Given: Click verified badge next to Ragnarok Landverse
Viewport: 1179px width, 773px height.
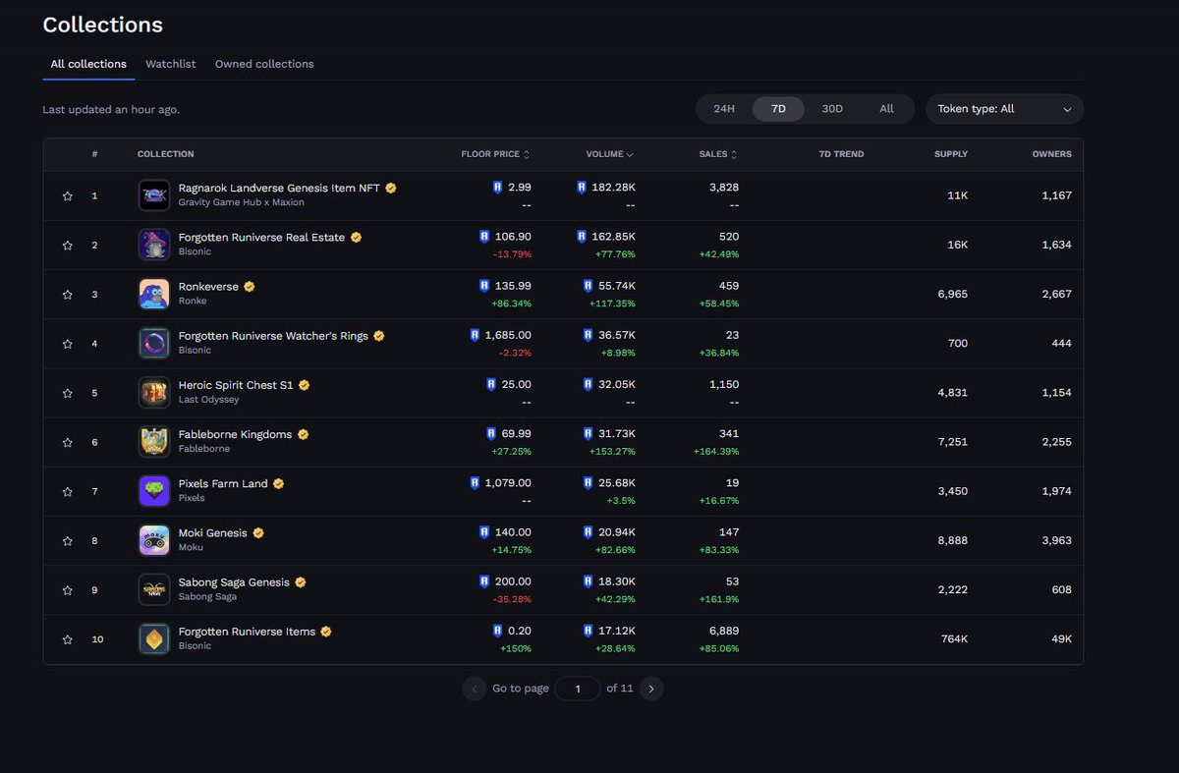Looking at the screenshot, I should click(391, 188).
